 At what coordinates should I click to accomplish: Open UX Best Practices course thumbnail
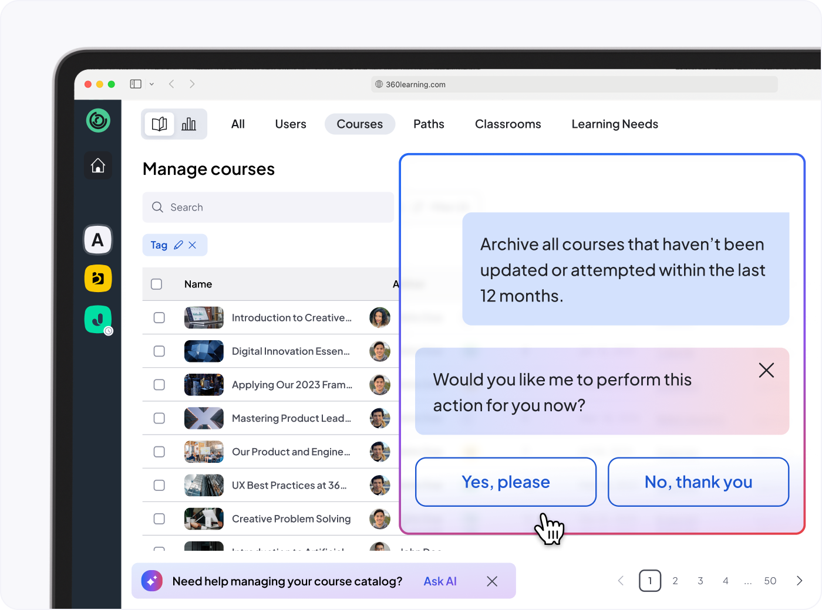[x=204, y=485]
